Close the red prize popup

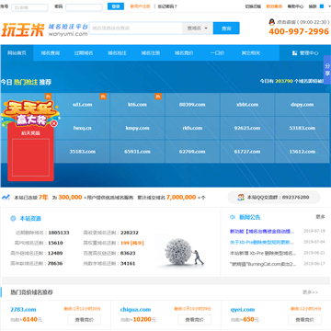(x=54, y=123)
